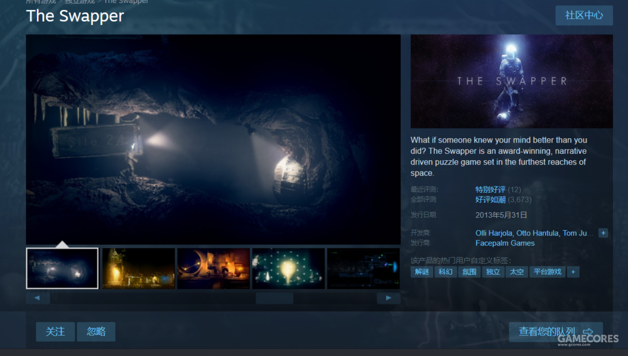628x356 pixels.
Task: Select the second yellow-lit screenshot thumbnail
Action: coord(139,268)
